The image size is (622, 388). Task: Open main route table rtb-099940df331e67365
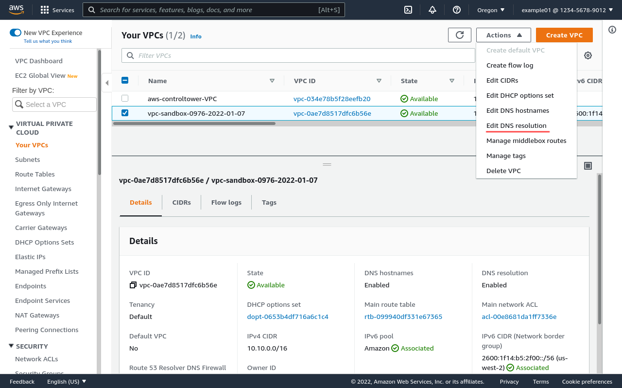click(x=403, y=317)
